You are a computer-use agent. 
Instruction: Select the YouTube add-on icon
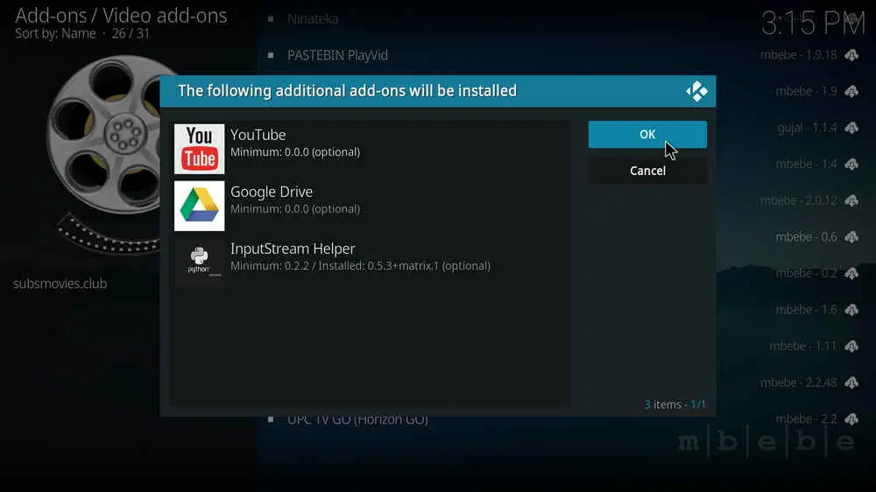[x=200, y=149]
